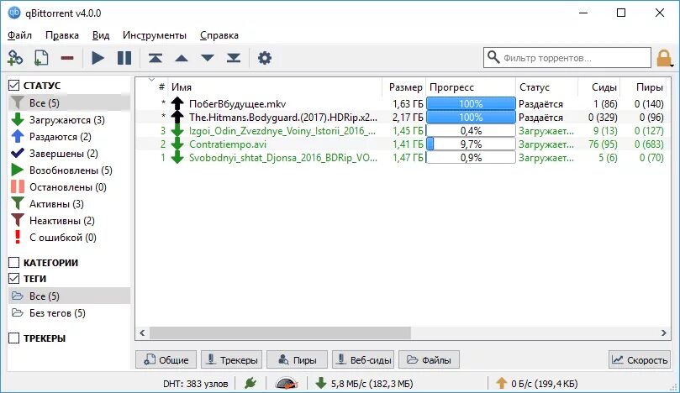Toggle the ТЕГИ section checkbox
Viewport: 680px width, 393px height.
[14, 279]
